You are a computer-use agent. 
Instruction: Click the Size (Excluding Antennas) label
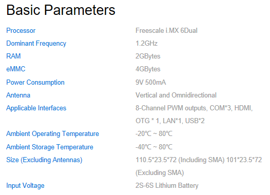pos(44,160)
